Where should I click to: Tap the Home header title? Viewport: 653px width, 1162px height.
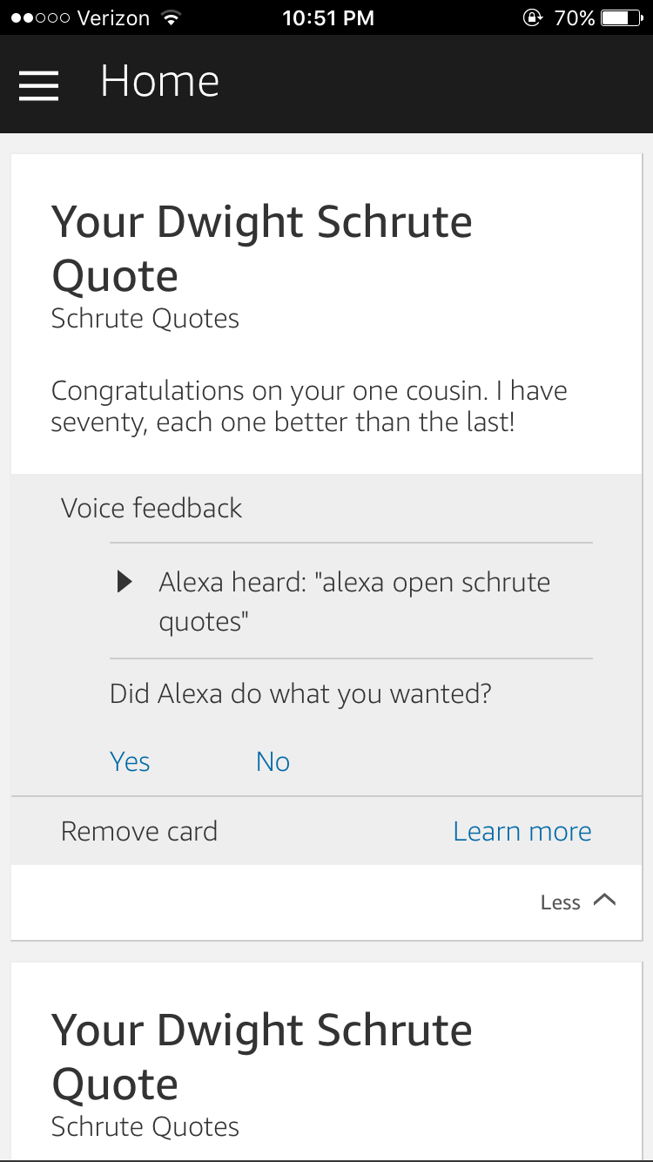tap(159, 82)
